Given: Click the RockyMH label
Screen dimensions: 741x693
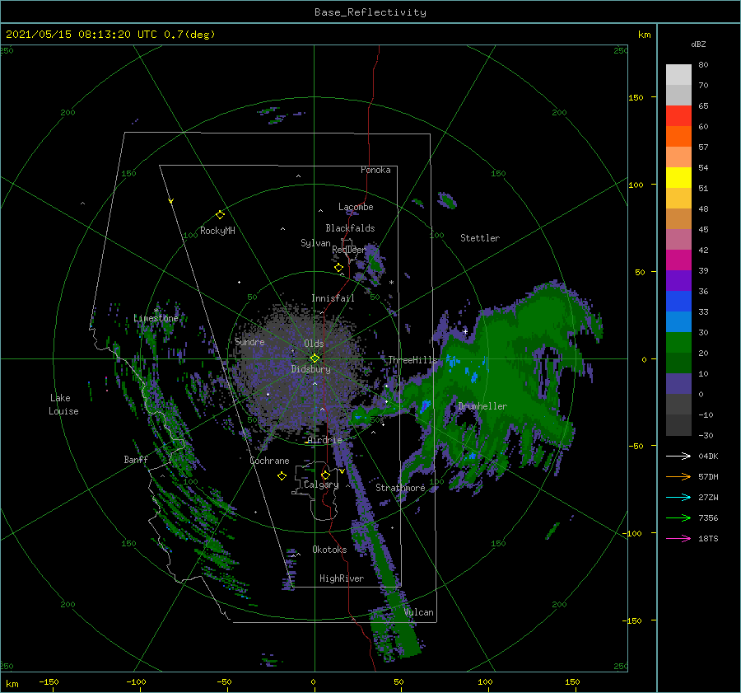Looking at the screenshot, I should click(217, 231).
